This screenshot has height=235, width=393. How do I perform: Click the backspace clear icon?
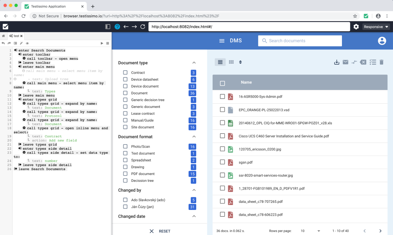[x=363, y=62]
